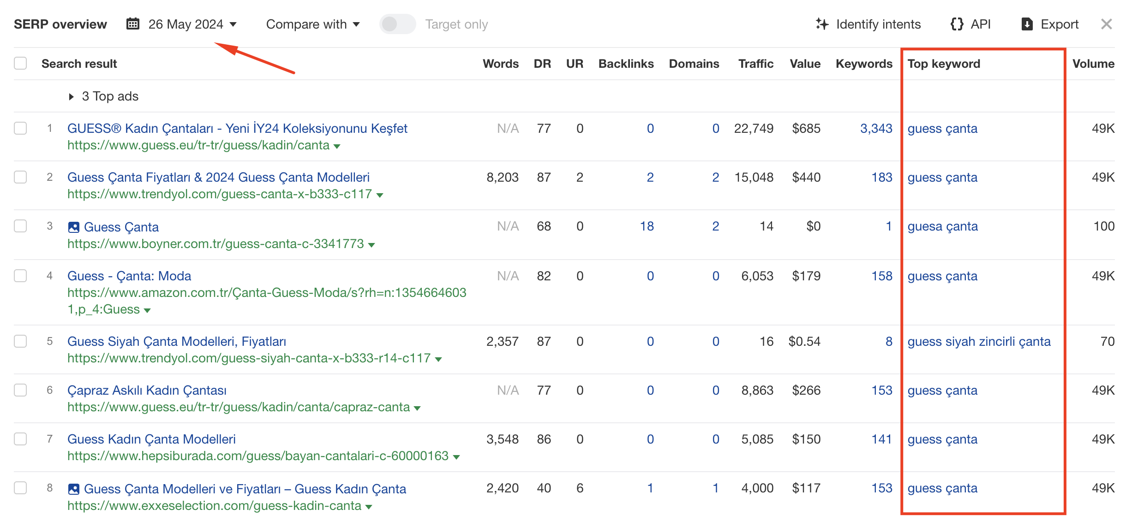The width and height of the screenshot is (1126, 521).
Task: Click the Identify intents sparkle icon
Action: click(x=822, y=24)
